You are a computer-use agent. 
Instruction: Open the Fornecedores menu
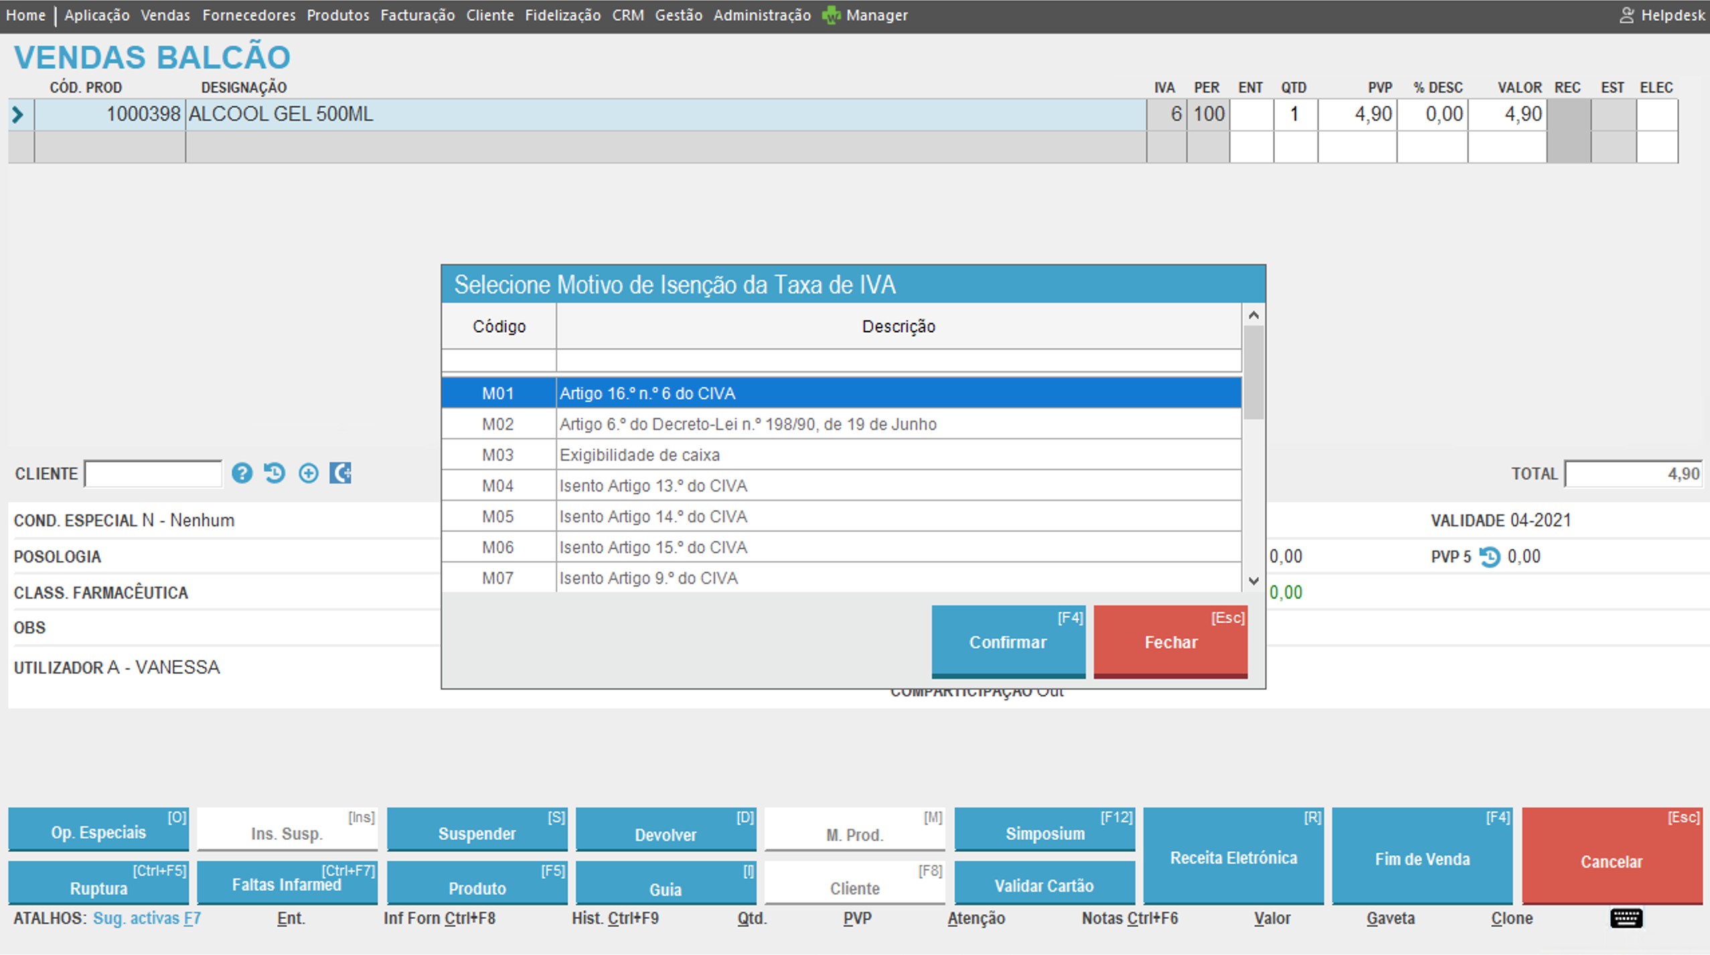(248, 15)
